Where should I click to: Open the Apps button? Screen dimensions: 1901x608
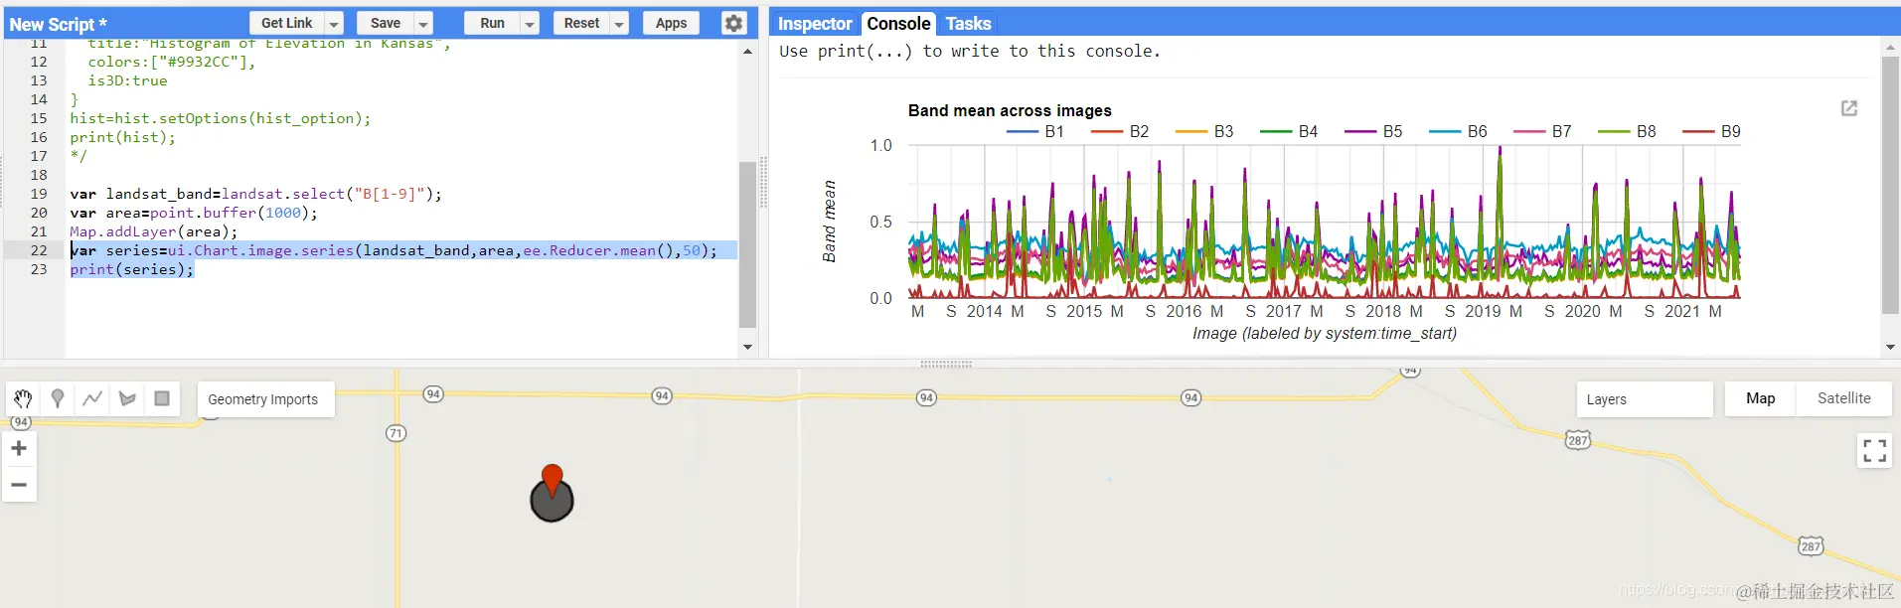click(x=671, y=23)
